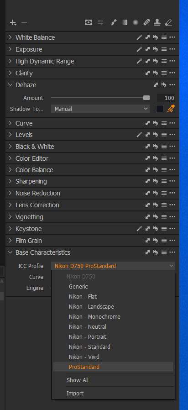Choose Generic ICC profile option
Screen dimensions: 188x410
click(78, 287)
